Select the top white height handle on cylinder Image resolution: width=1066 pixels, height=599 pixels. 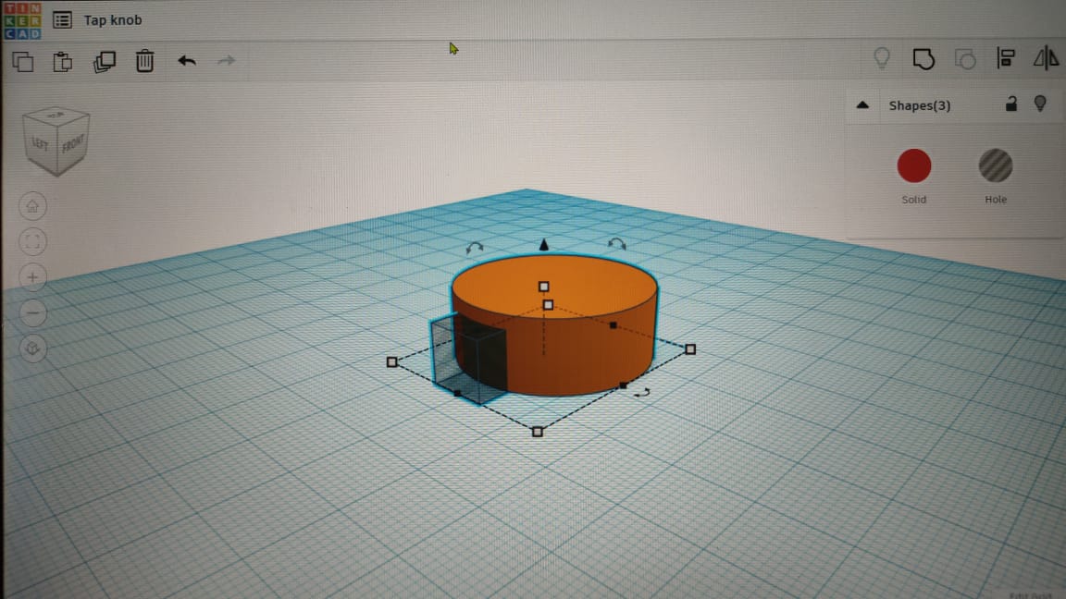tap(544, 287)
